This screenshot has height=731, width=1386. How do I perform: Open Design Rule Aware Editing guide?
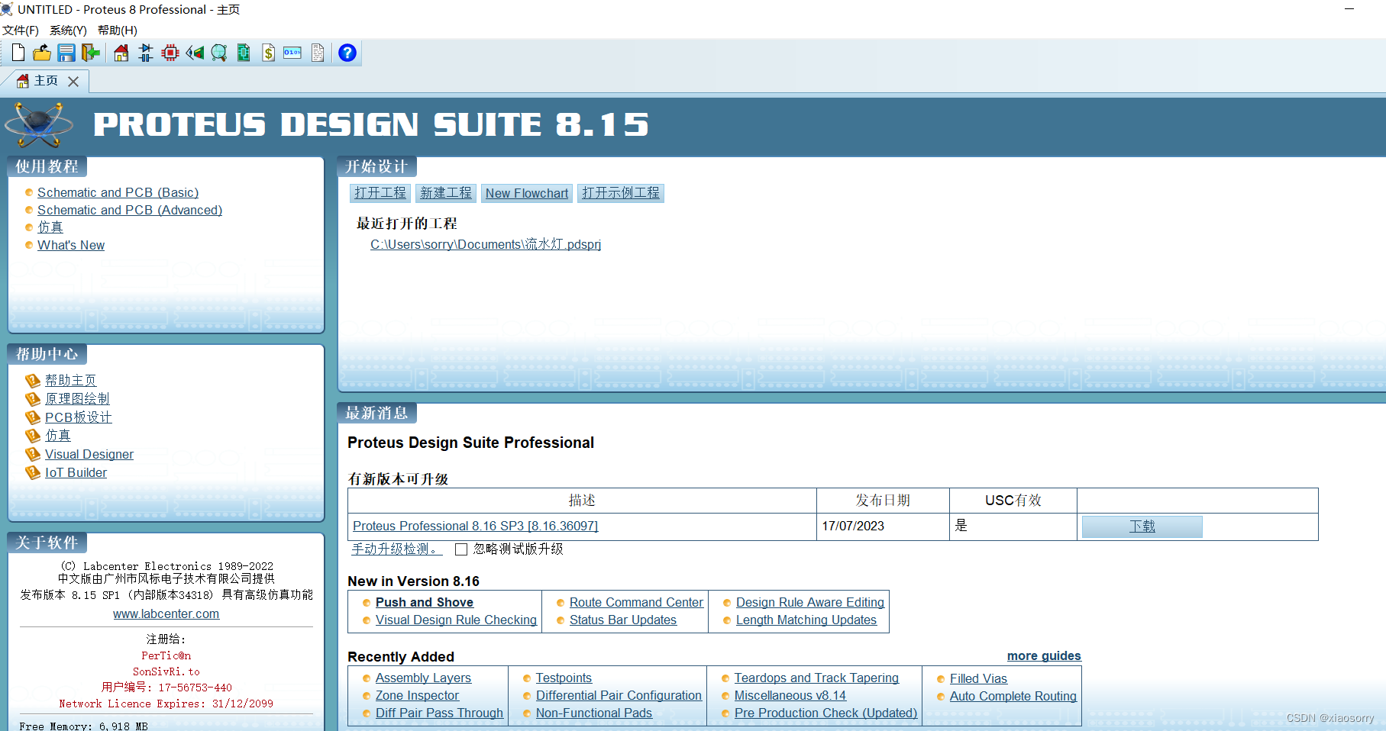coord(809,602)
